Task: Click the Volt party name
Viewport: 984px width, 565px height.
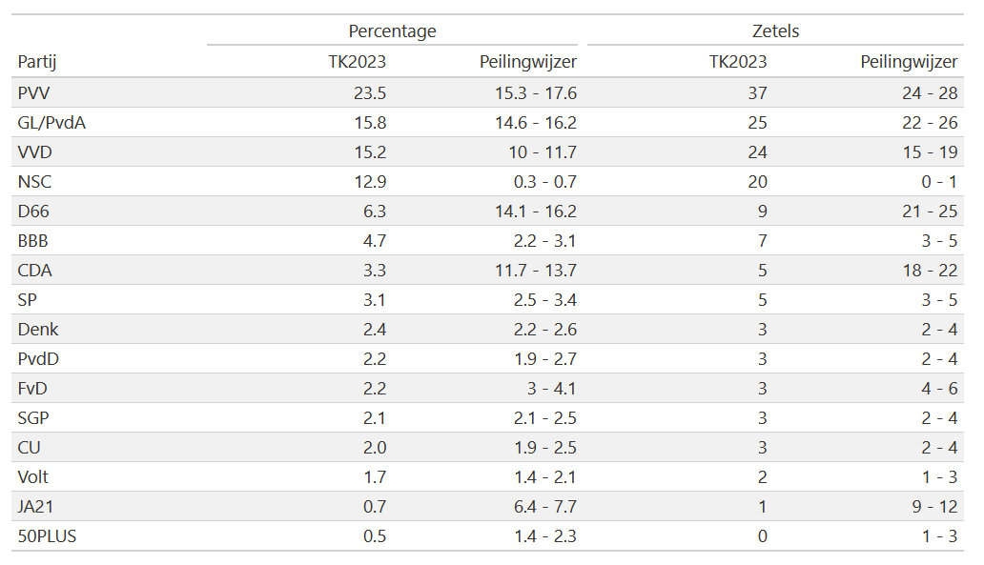Action: pos(34,477)
